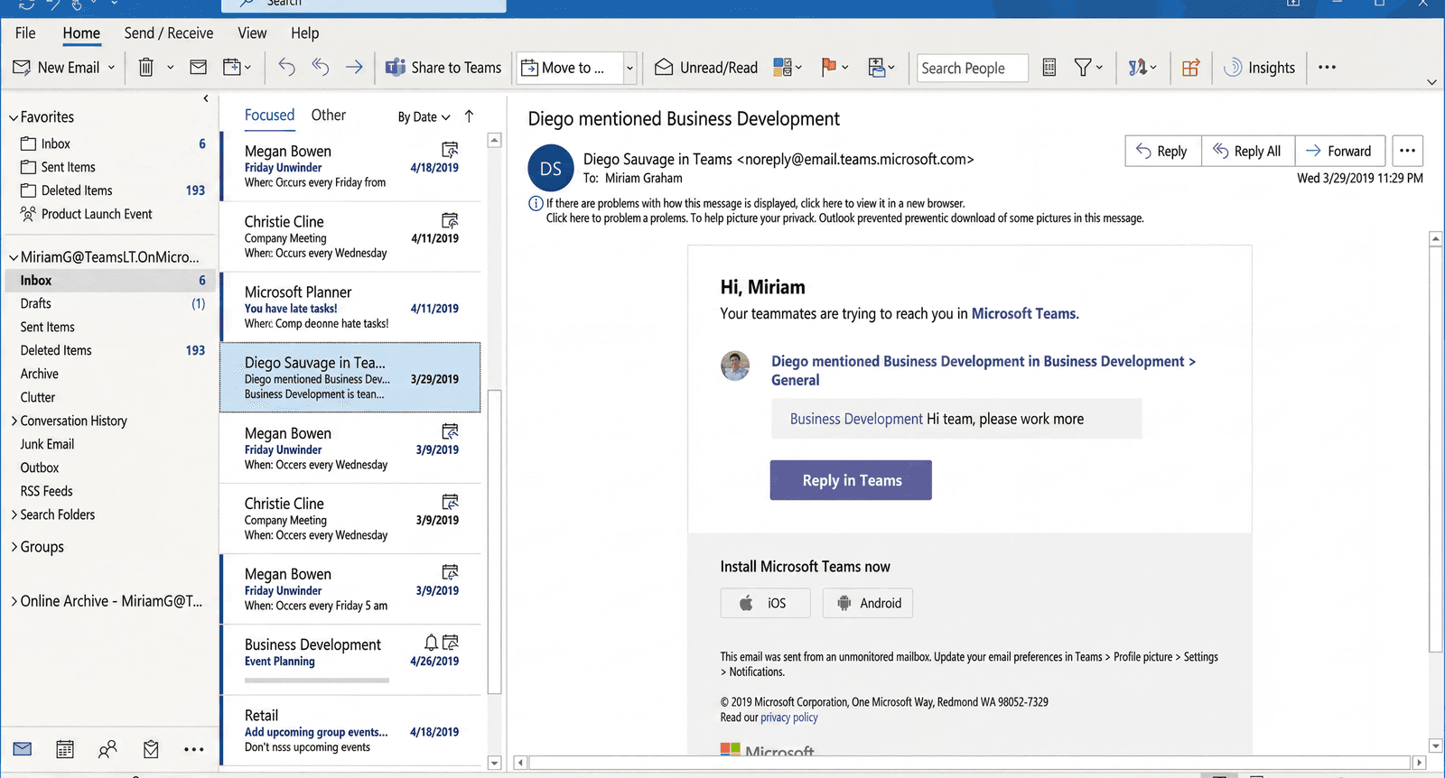The image size is (1445, 778).
Task: Click the Categorize color squares icon
Action: (x=782, y=68)
